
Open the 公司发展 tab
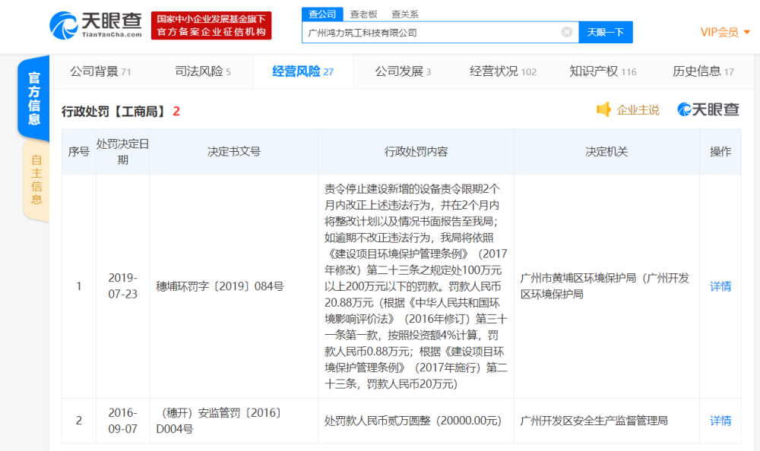tap(403, 71)
